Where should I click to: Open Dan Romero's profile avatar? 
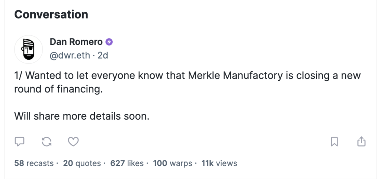[29, 49]
